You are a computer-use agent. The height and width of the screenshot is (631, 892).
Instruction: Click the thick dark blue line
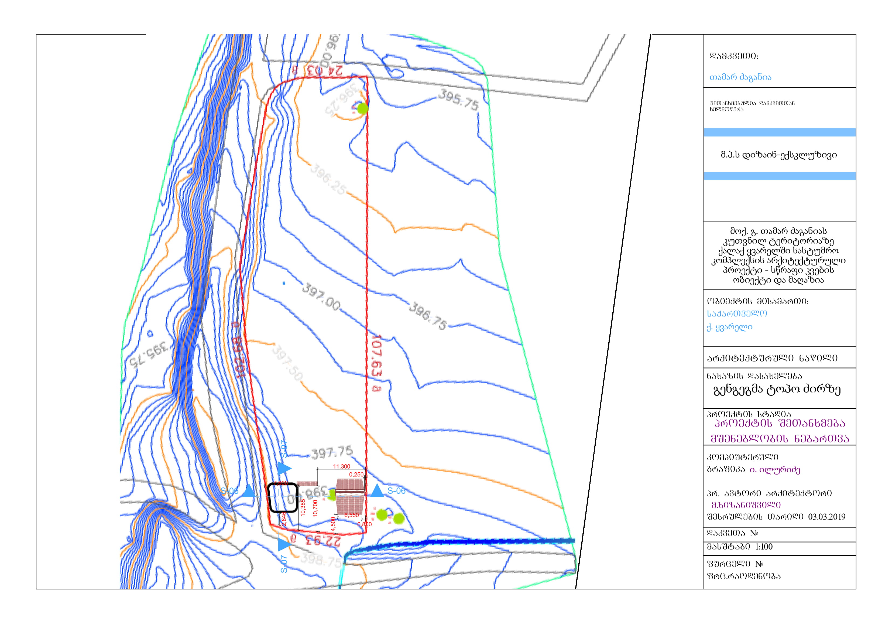click(466, 542)
